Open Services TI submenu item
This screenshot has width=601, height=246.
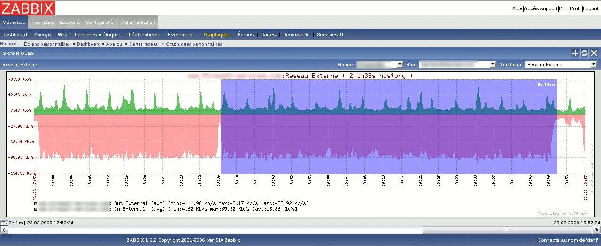coord(330,35)
